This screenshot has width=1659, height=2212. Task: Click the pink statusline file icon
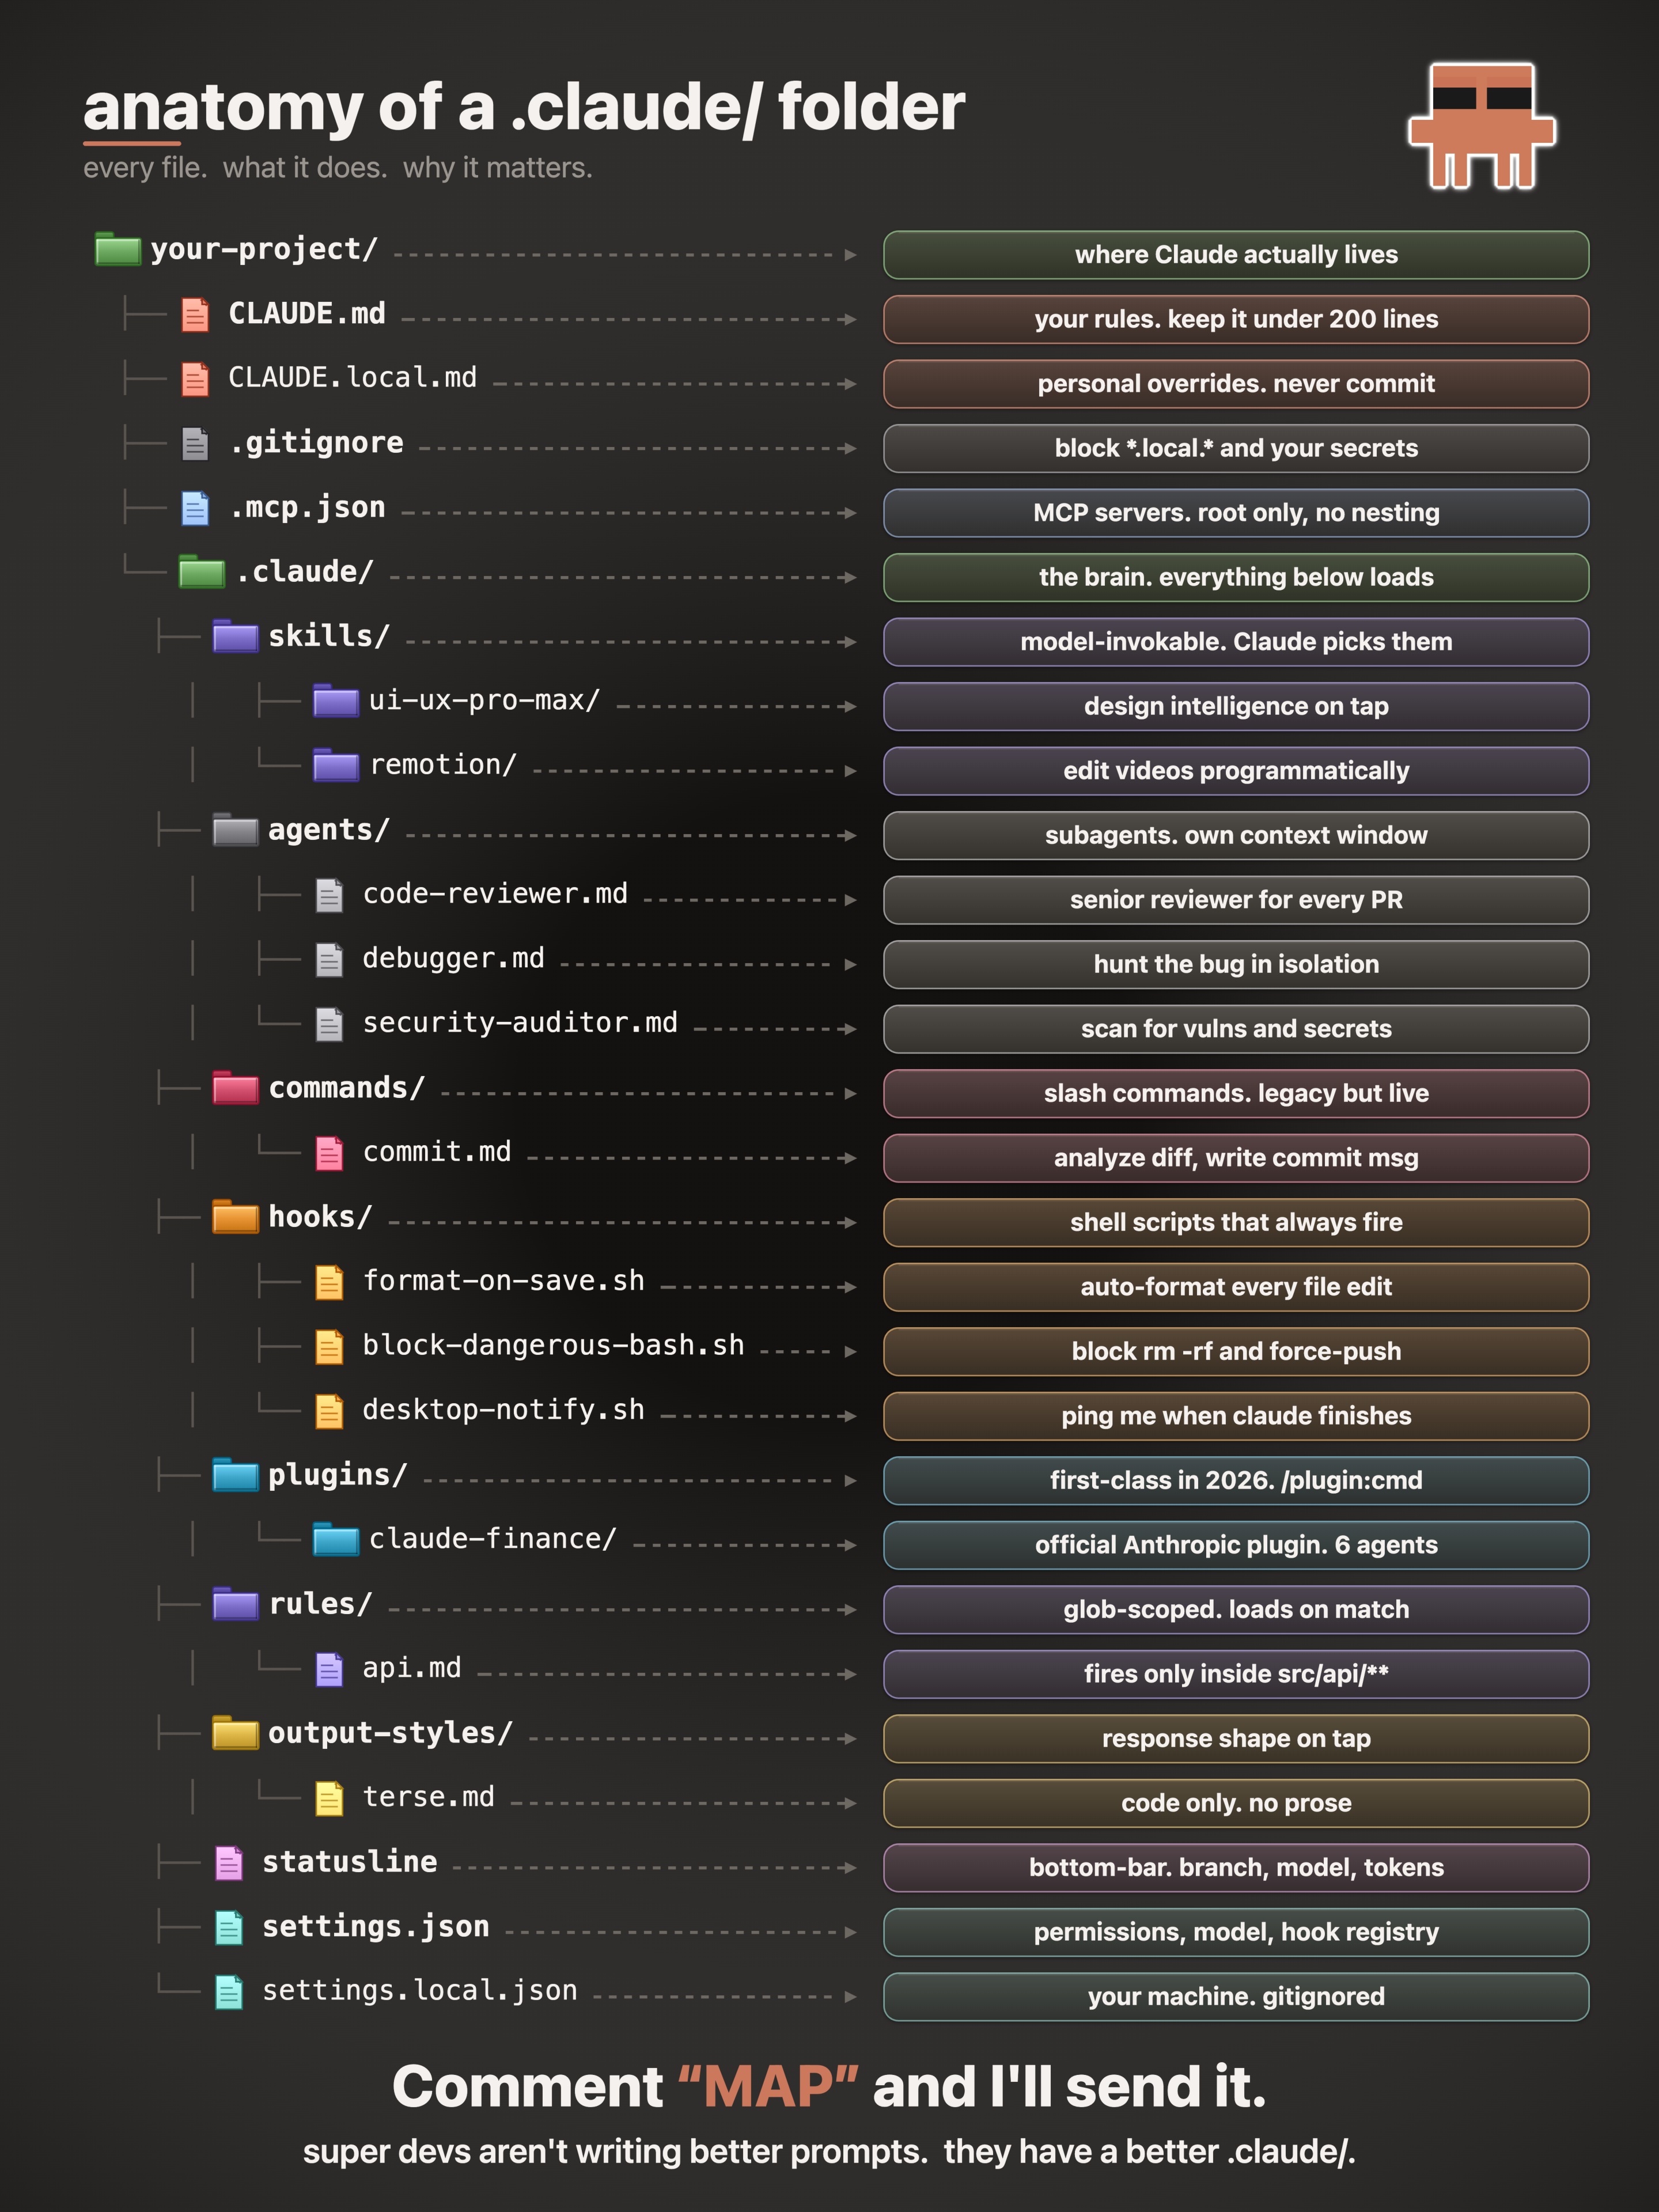point(229,1862)
